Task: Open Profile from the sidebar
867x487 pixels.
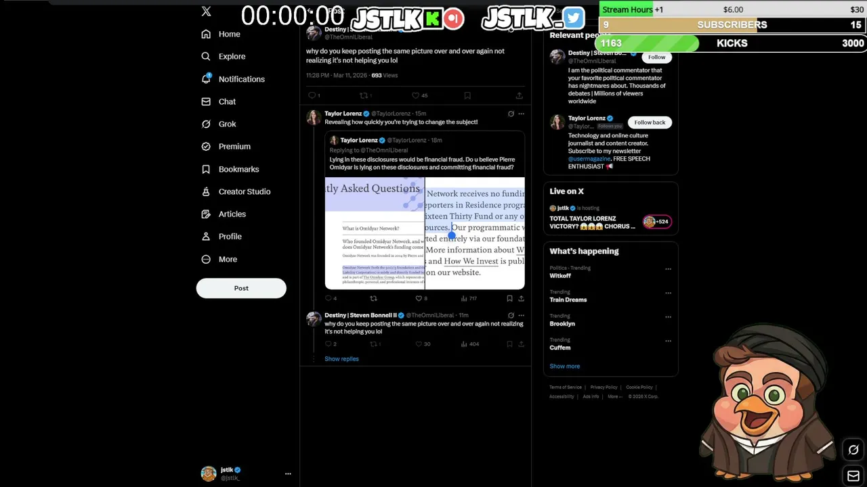Action: 221,236
